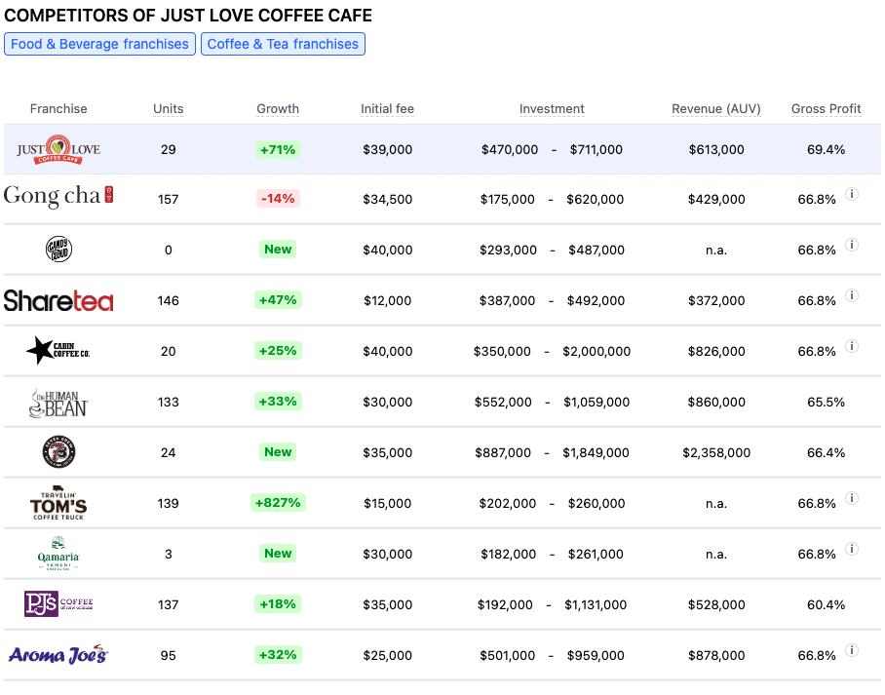The image size is (885, 695).
Task: Open the PJ's Coffee logo
Action: point(58,603)
